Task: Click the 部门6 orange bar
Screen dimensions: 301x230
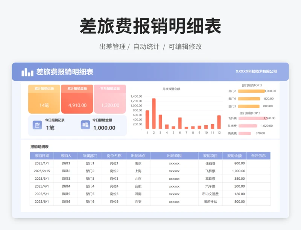Action: click(x=249, y=99)
